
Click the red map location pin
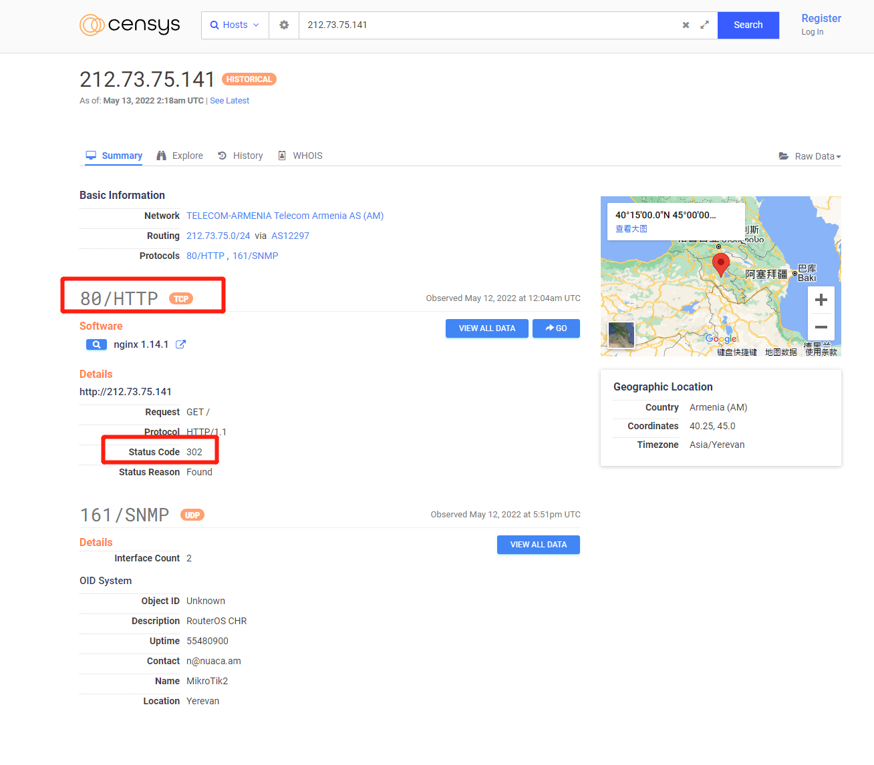pos(720,264)
